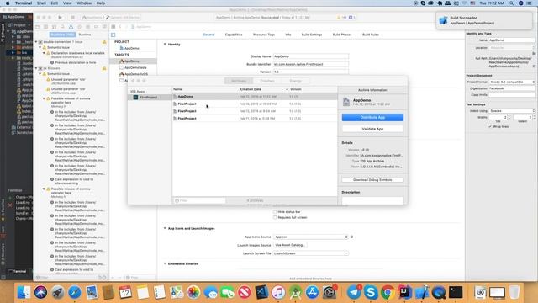This screenshot has height=303, width=538.
Task: Collapse double-conversion issue group
Action: coord(36,42)
